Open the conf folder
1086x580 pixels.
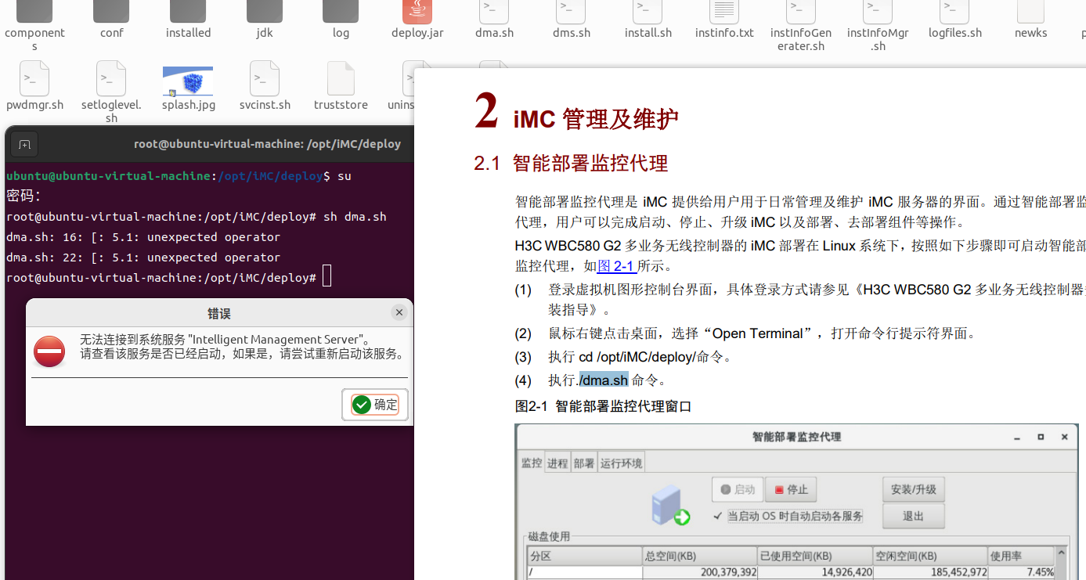click(111, 12)
